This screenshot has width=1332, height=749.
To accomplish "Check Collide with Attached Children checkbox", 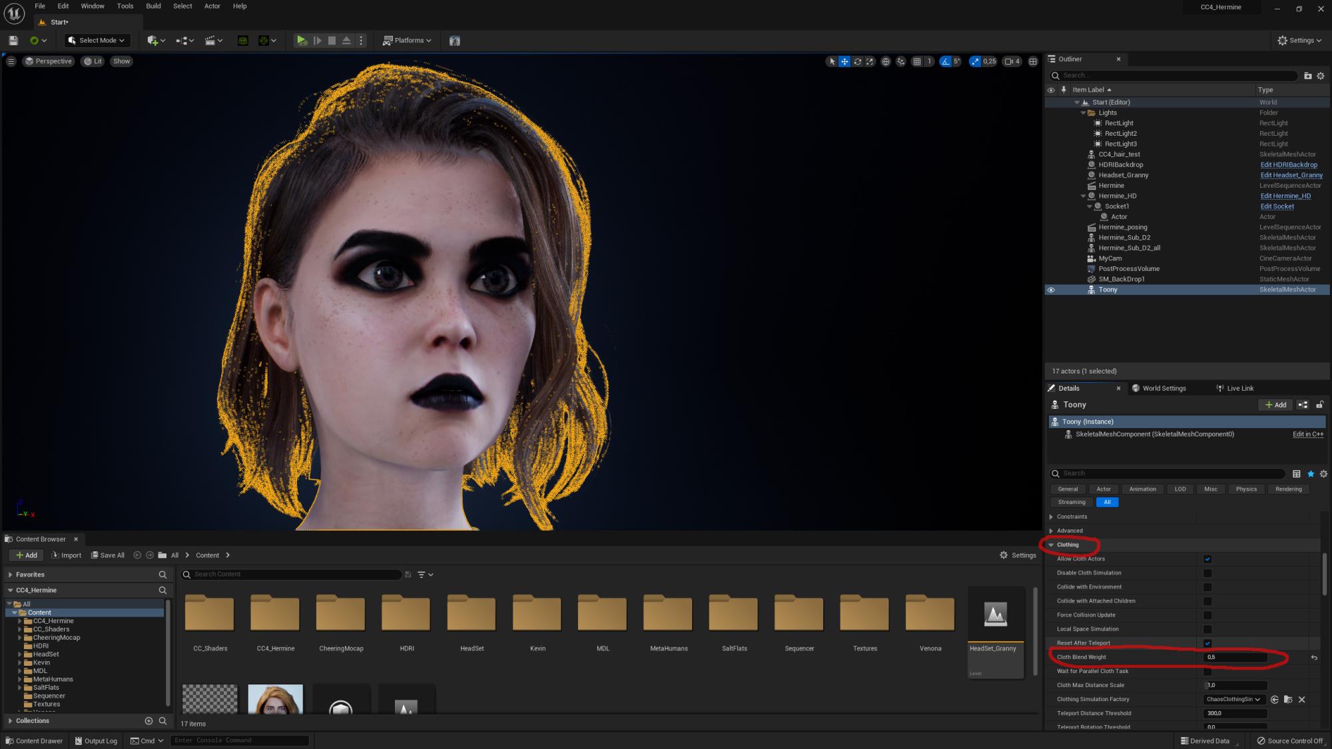I will point(1207,601).
